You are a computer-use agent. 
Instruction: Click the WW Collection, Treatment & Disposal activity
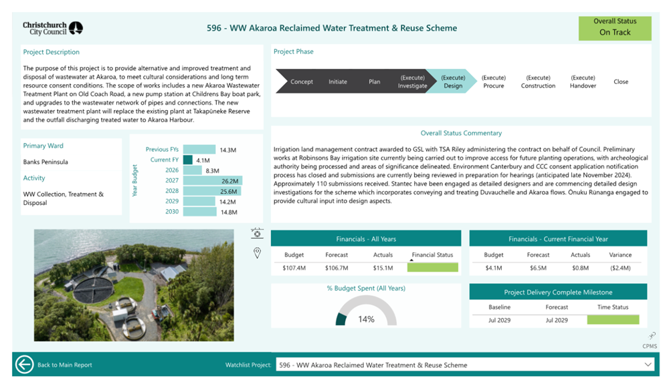pyautogui.click(x=64, y=198)
